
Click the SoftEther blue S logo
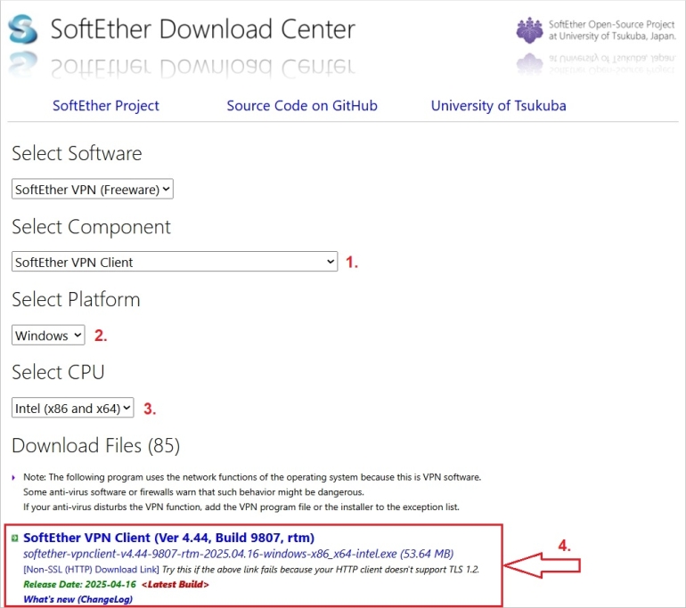(23, 29)
